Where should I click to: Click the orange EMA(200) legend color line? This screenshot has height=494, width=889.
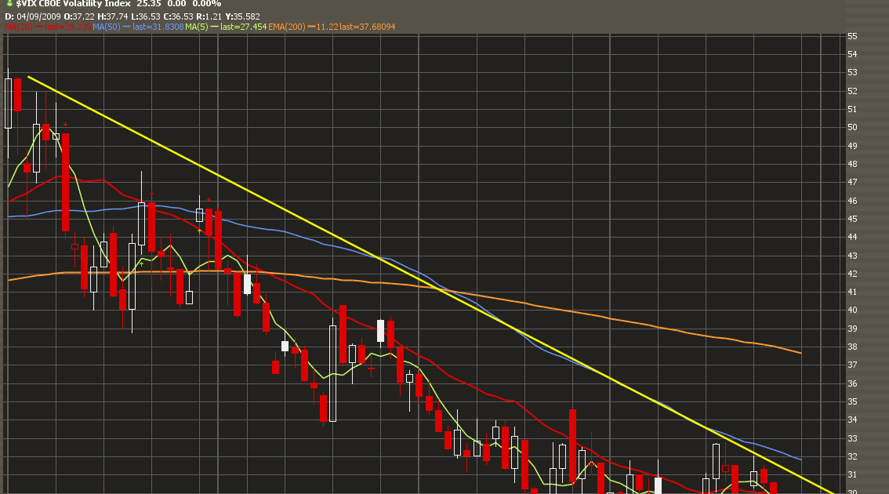[x=311, y=27]
